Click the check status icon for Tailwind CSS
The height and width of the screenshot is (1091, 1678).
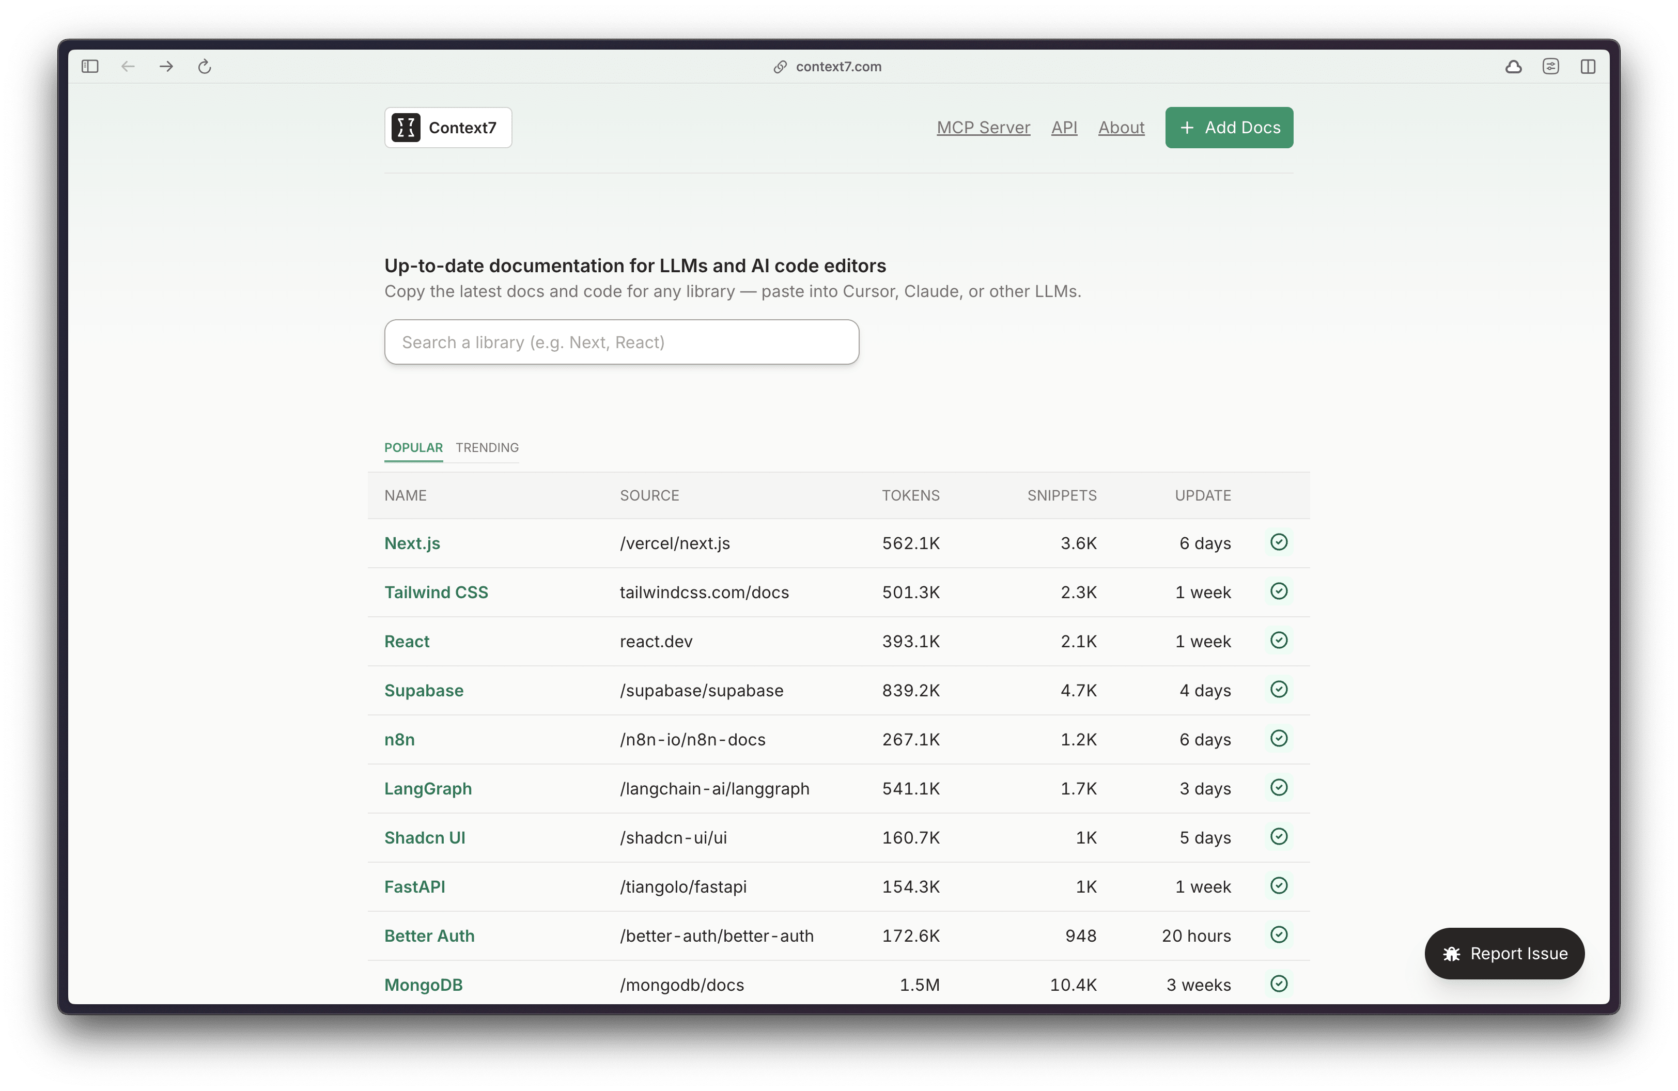pos(1279,591)
